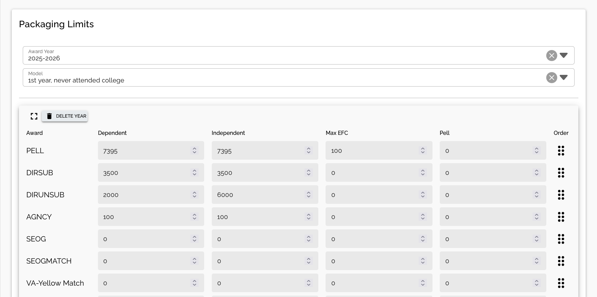The height and width of the screenshot is (297, 597).
Task: Adjust DIRUNSUB Independent value with stepper
Action: pos(309,195)
